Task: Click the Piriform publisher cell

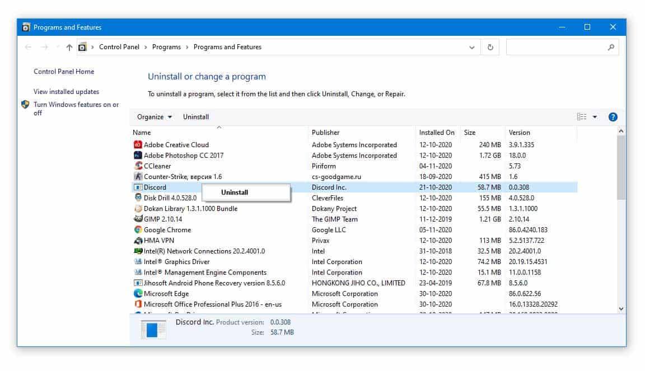Action: tap(324, 166)
